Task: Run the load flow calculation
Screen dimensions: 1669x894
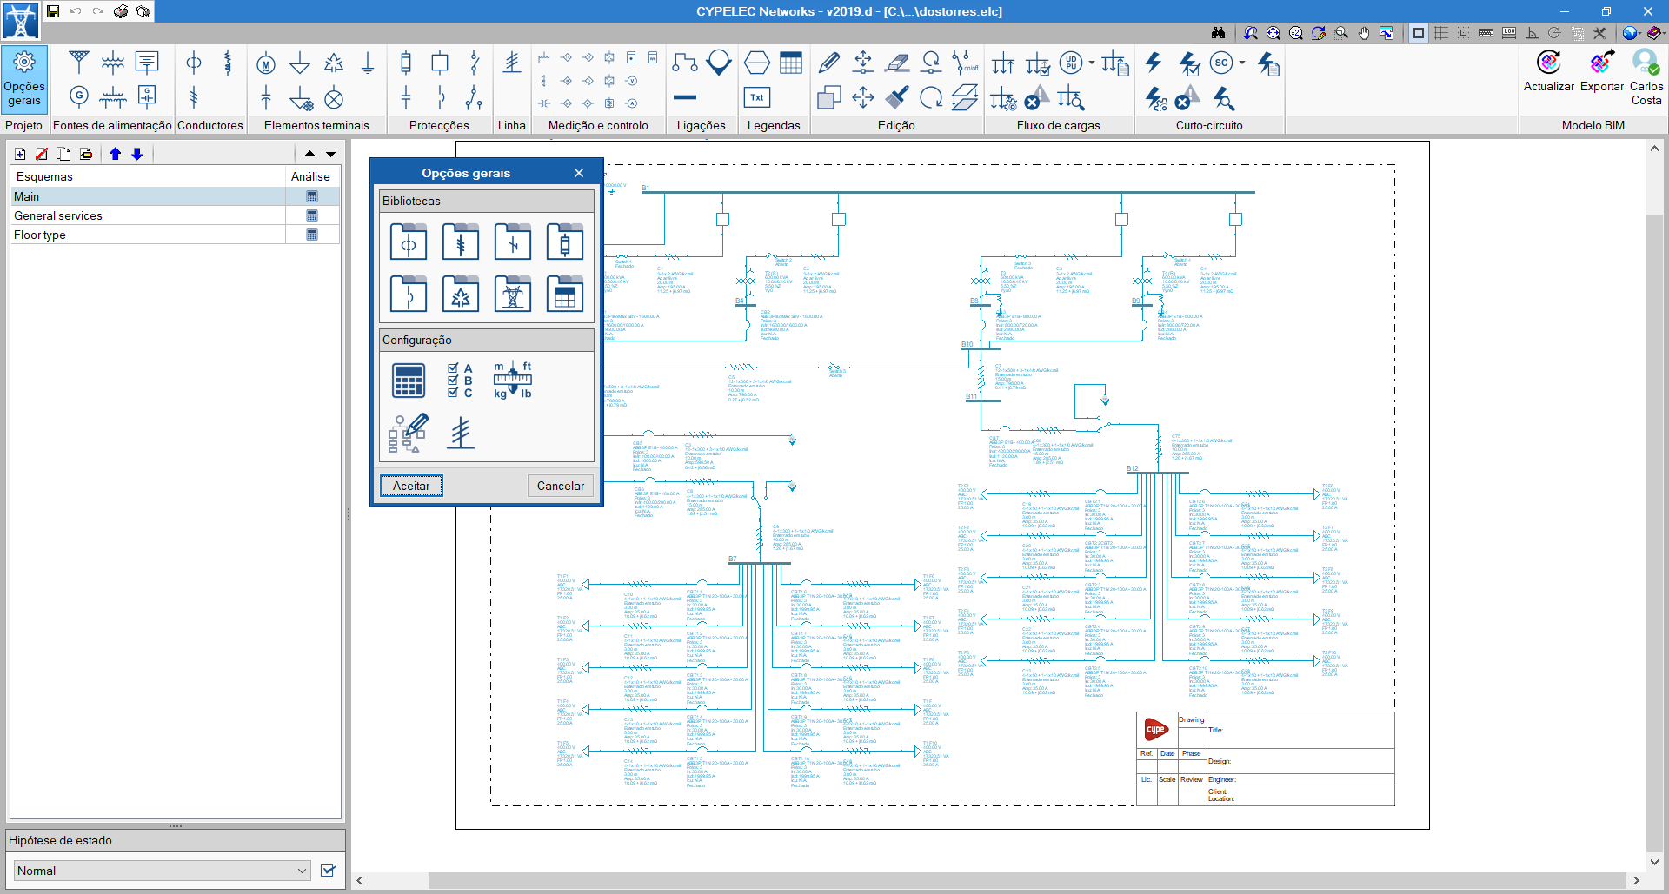Action: tap(1003, 63)
